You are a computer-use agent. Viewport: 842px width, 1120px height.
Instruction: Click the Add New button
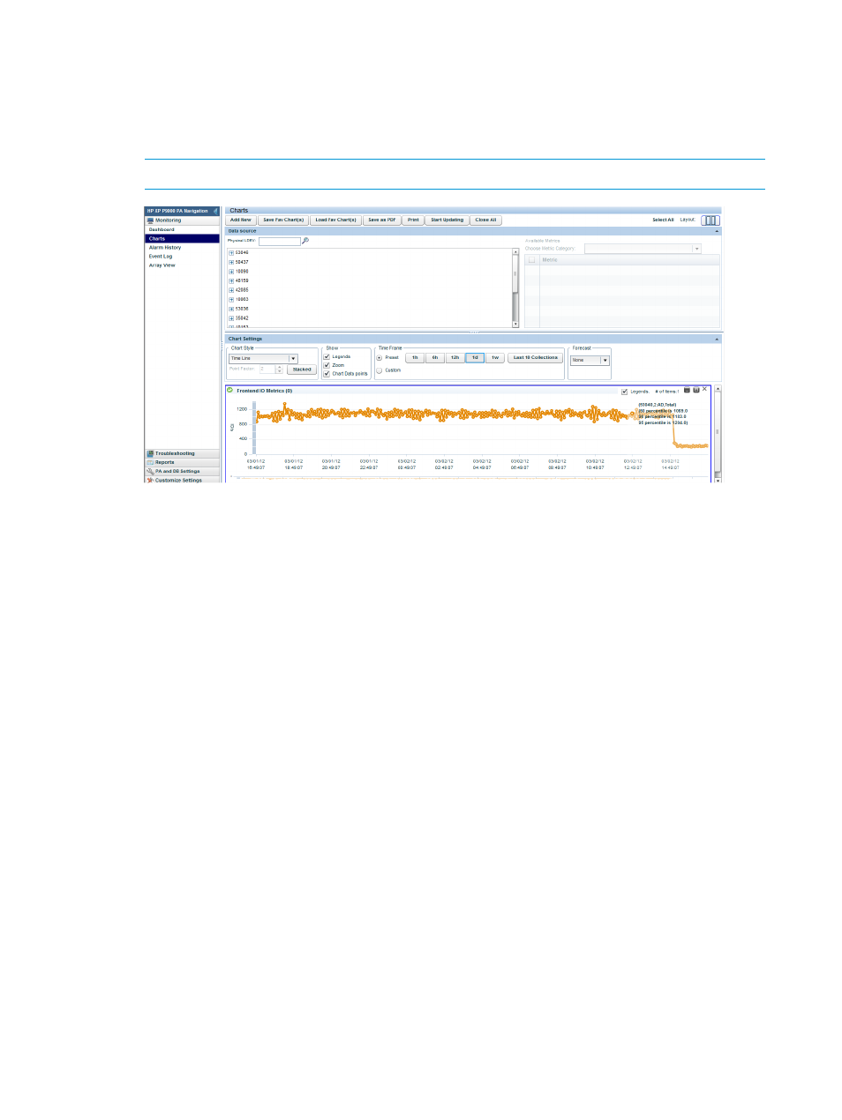click(x=241, y=220)
